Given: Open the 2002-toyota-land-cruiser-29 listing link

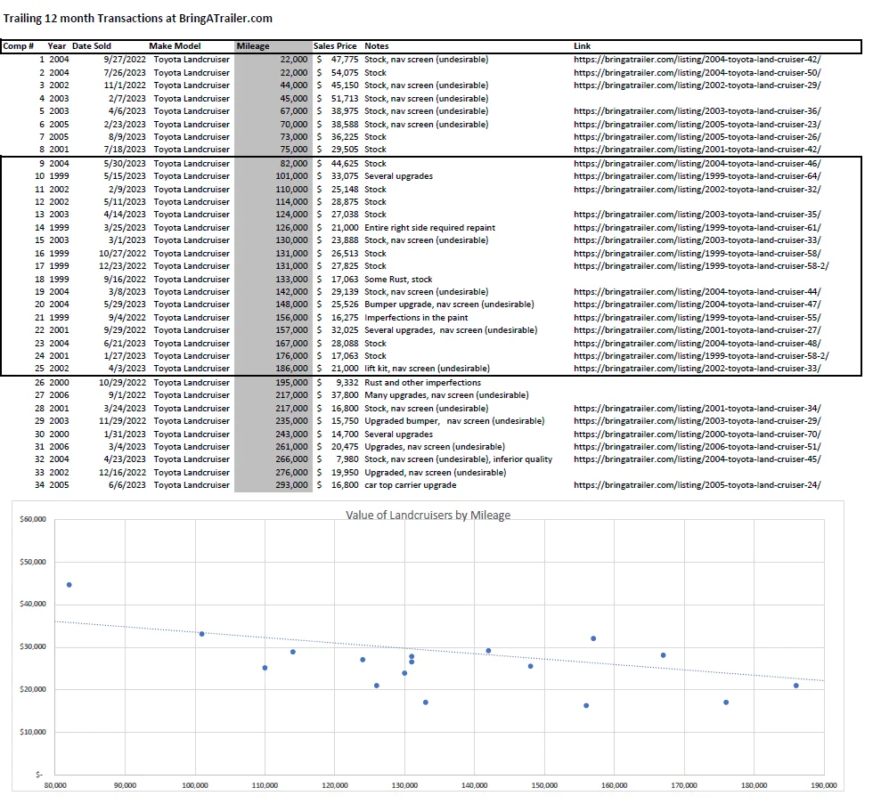Looking at the screenshot, I should (x=697, y=85).
